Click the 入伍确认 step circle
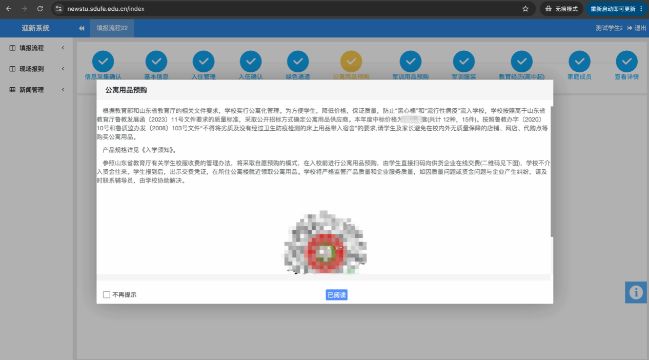The height and width of the screenshot is (360, 649). (251, 62)
